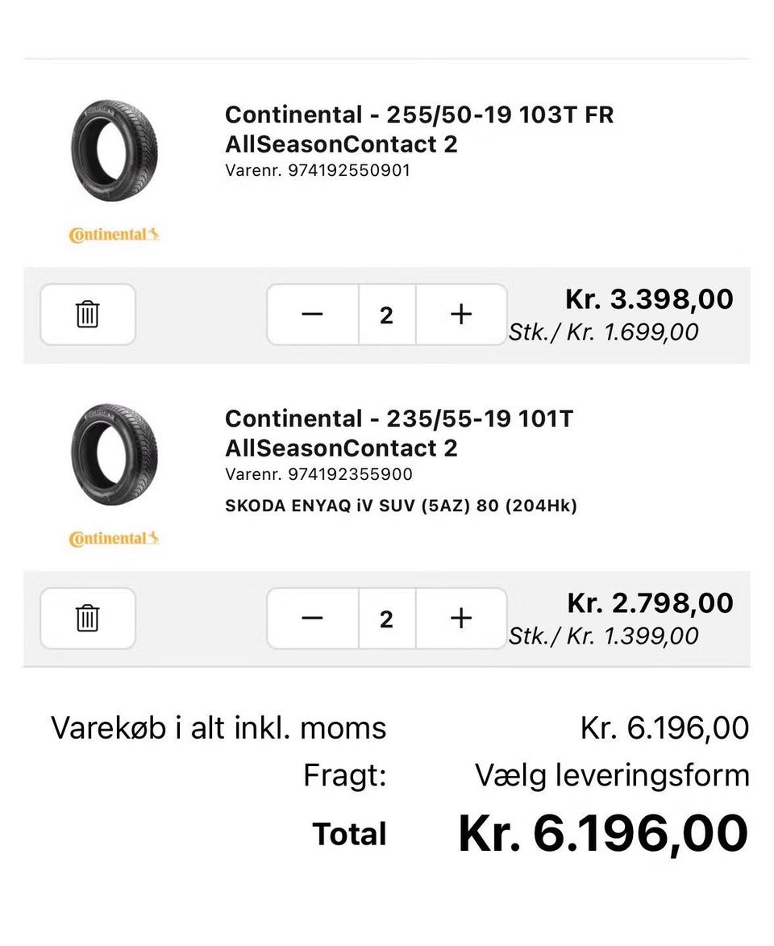The height and width of the screenshot is (946, 774).
Task: Delete the 255/50-19 tire from cart
Action: [x=88, y=315]
